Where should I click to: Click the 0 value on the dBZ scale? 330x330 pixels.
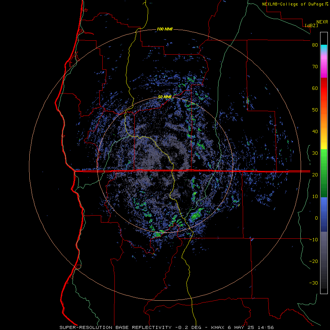(316, 218)
